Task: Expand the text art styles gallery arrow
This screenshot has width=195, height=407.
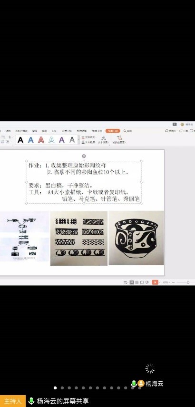Action: tap(79, 140)
